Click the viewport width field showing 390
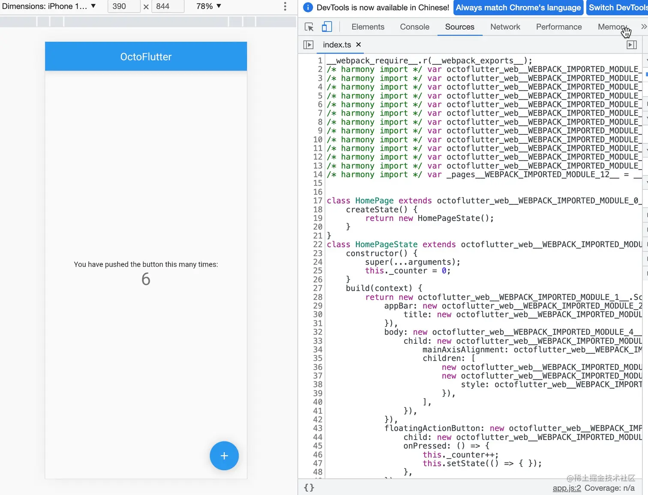This screenshot has height=495, width=648. pos(123,6)
